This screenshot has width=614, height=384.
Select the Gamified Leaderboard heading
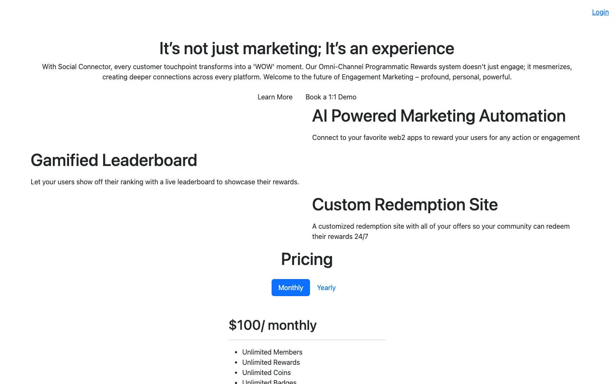(114, 160)
